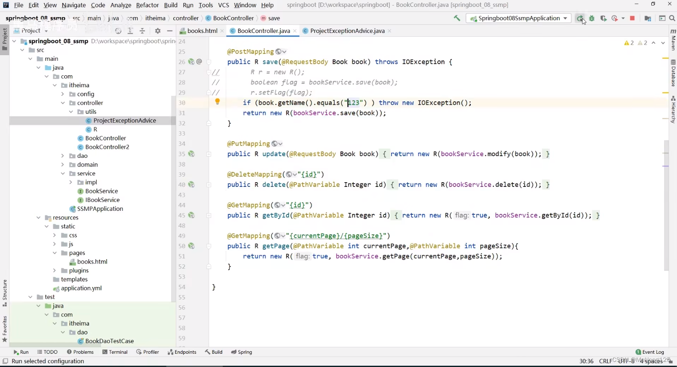Open the Refactor menu
Viewport: 677px width, 367px height.
pos(147,5)
